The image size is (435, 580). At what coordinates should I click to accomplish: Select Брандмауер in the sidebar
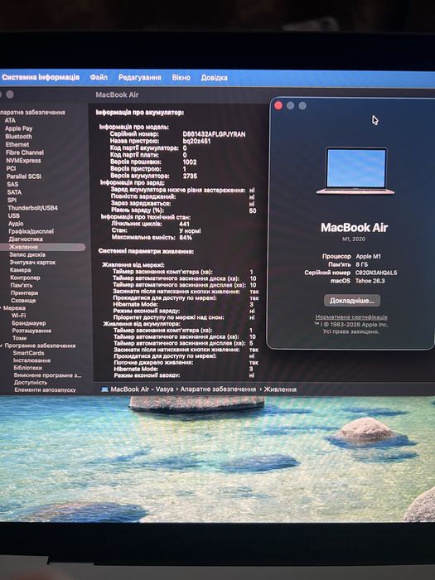click(x=29, y=323)
